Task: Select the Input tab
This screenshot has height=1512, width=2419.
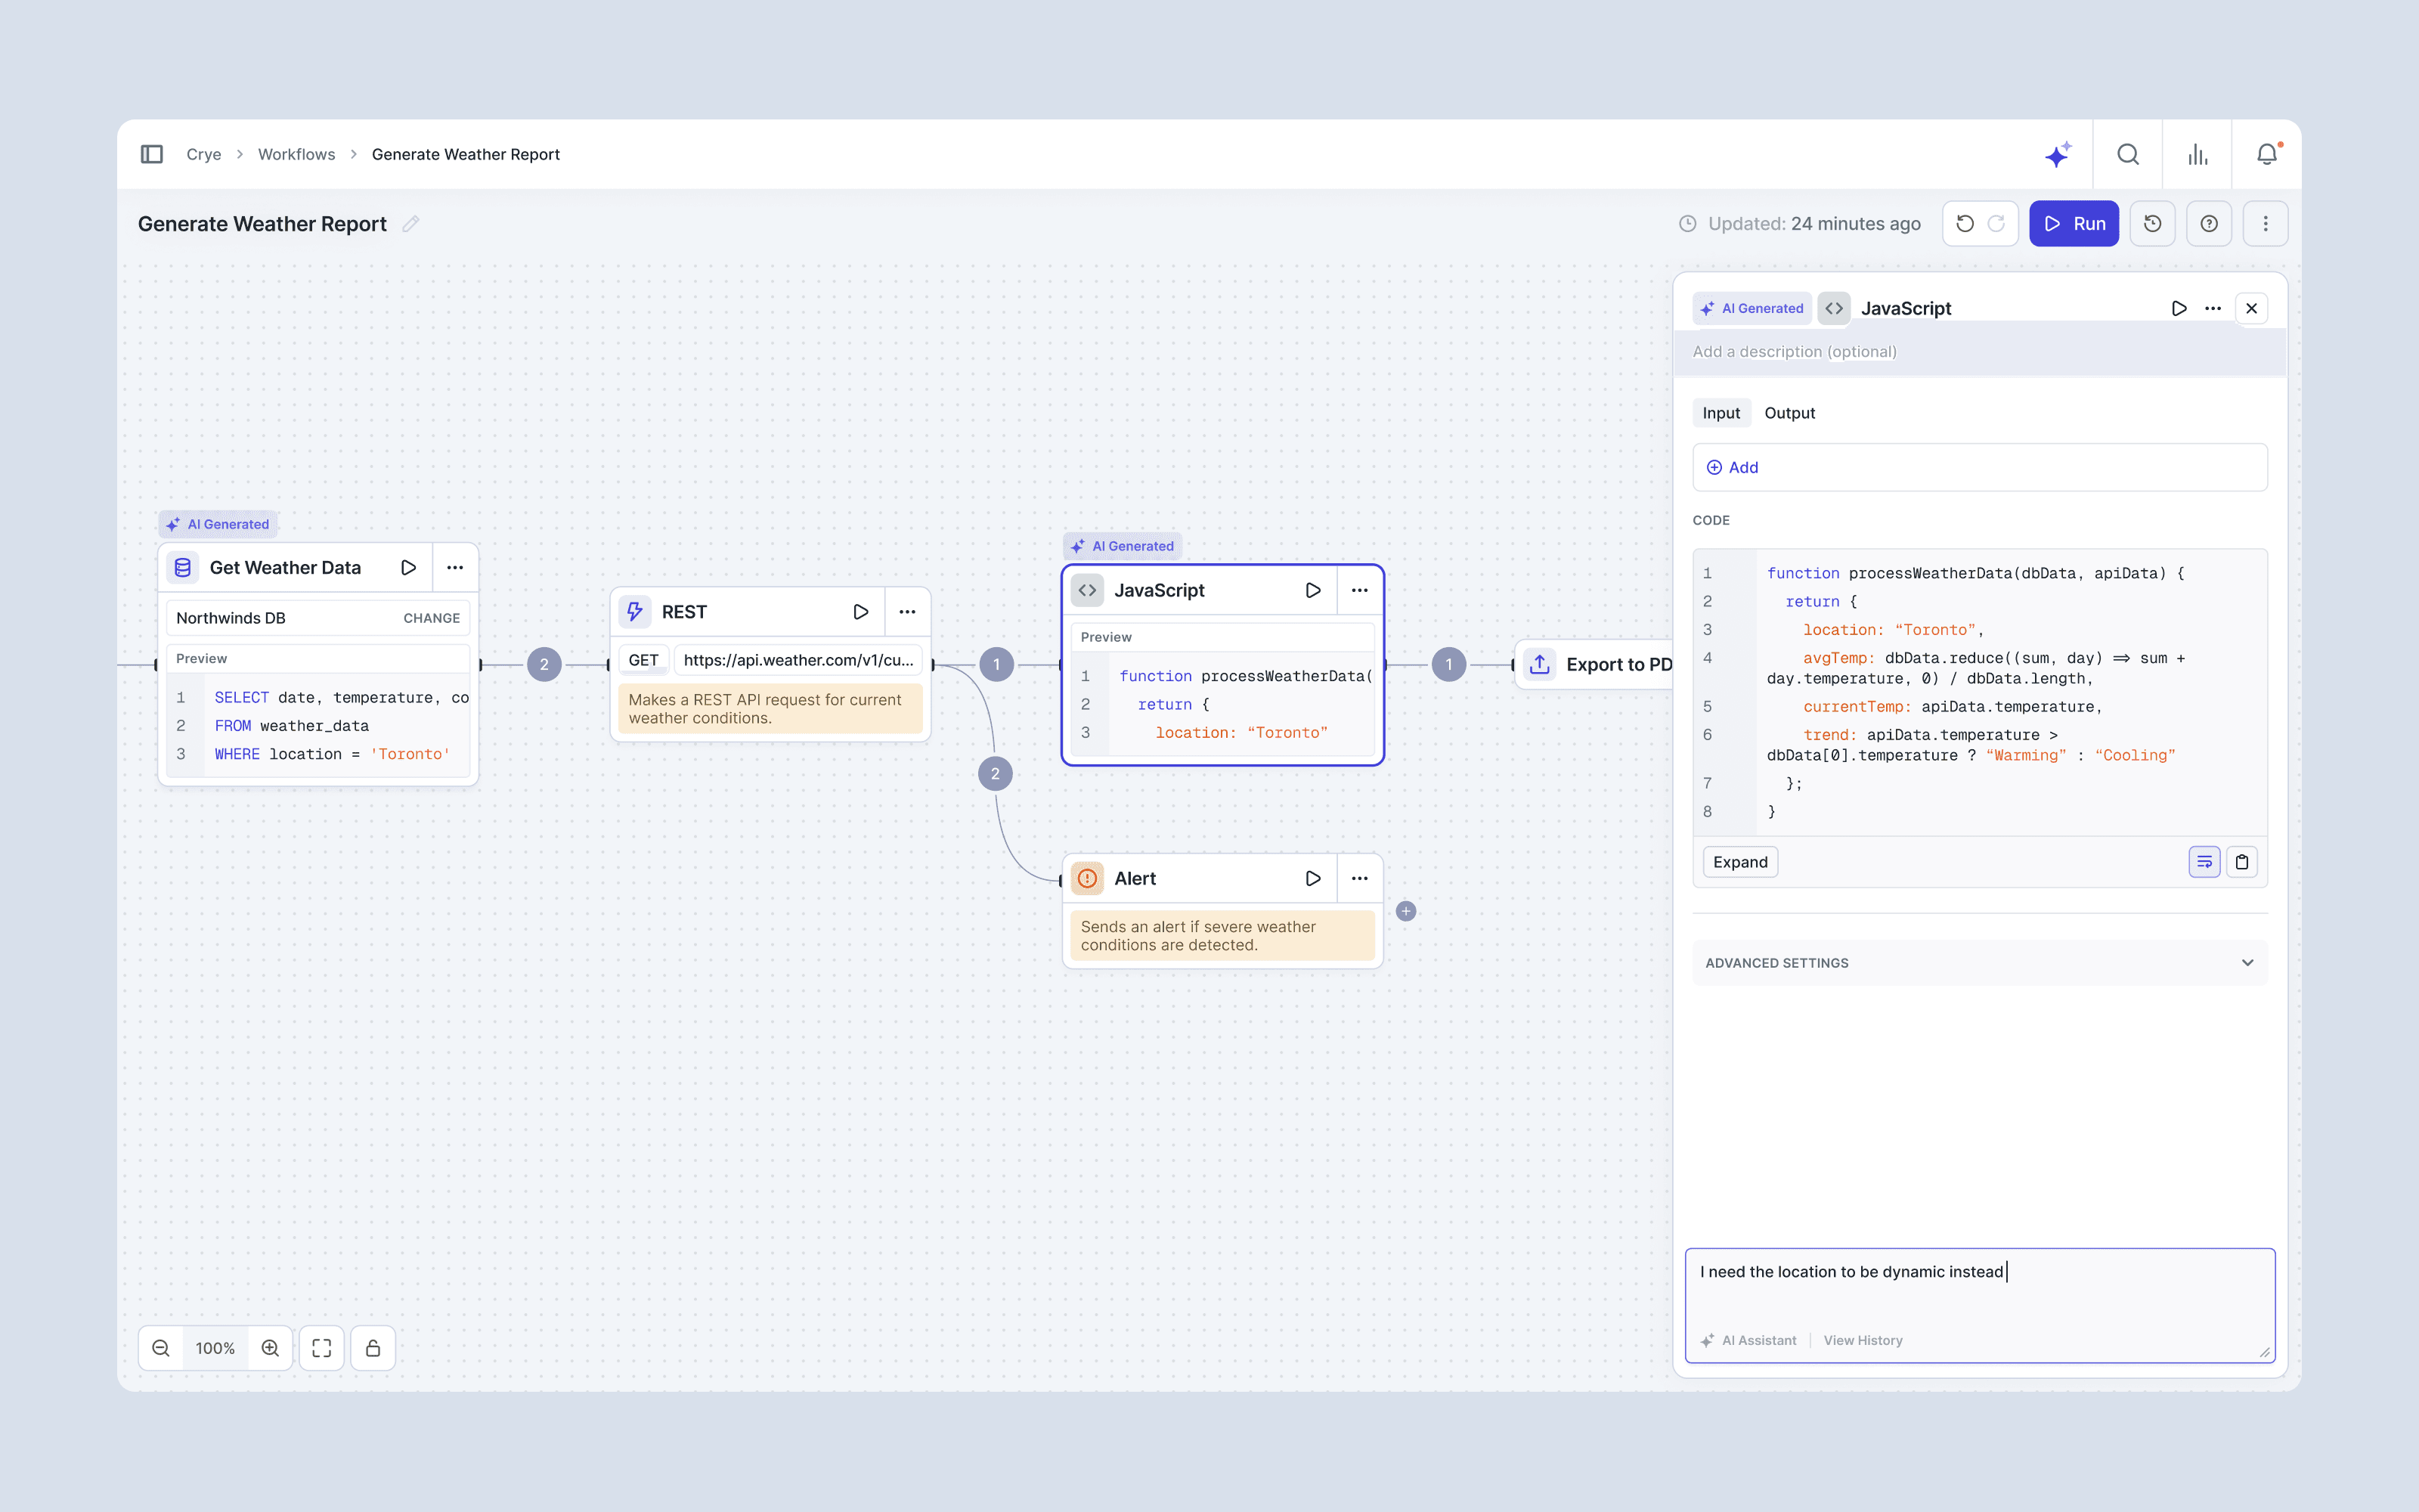Action: pyautogui.click(x=1721, y=413)
